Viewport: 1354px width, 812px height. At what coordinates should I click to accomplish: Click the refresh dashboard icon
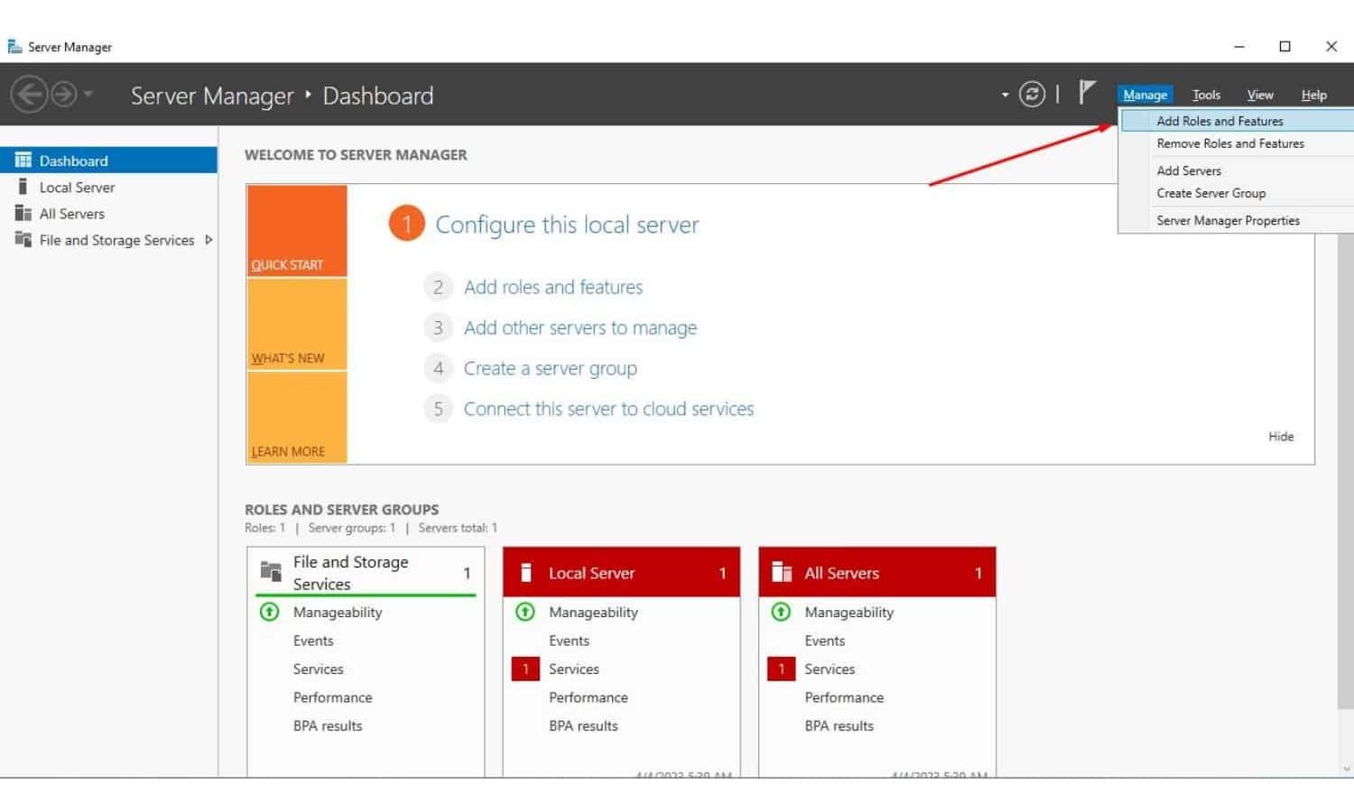(1032, 94)
